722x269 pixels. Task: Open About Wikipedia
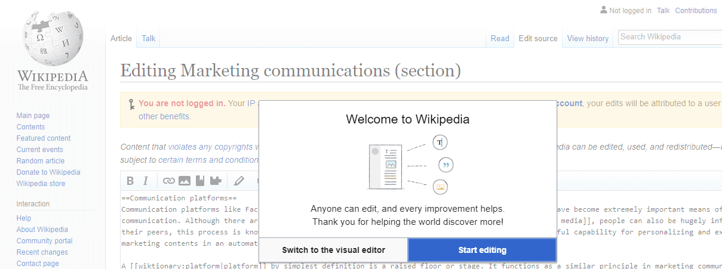click(42, 230)
